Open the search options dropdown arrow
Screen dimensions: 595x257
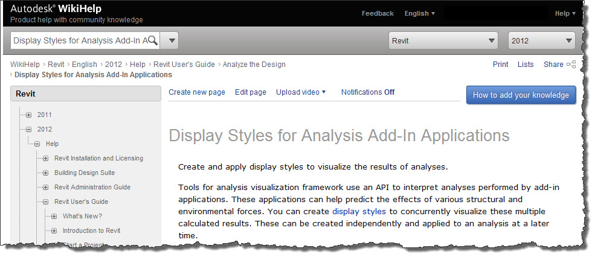pyautogui.click(x=172, y=41)
